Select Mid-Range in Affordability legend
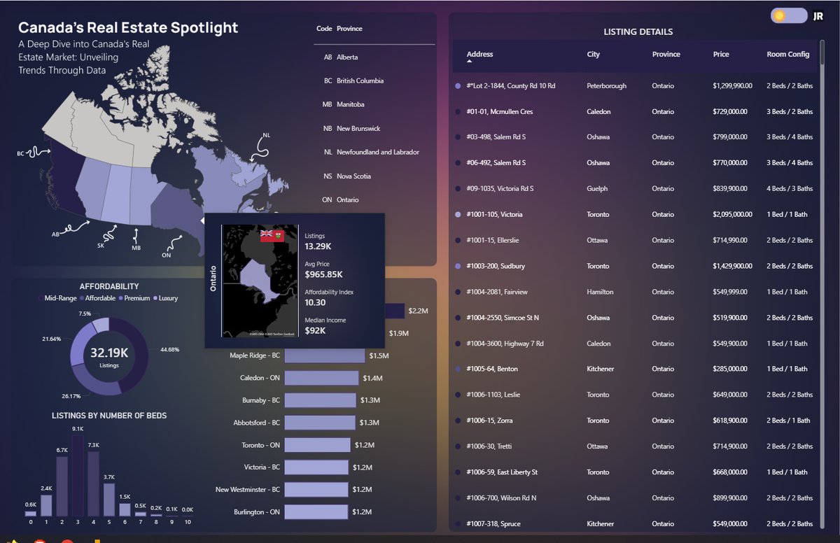 tap(57, 298)
